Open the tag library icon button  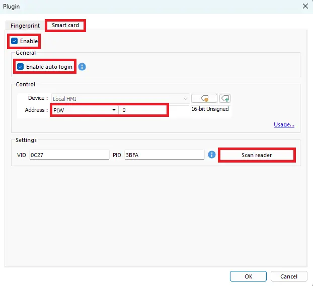tap(204, 98)
